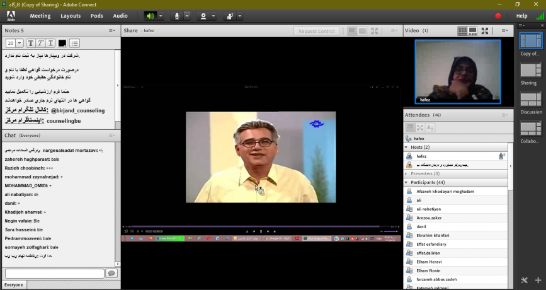The image size is (546, 290).
Task: Open the Pods menu
Action: (x=97, y=16)
